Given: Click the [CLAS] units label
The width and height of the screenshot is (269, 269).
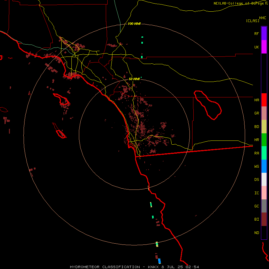Looking at the screenshot, I should point(253,21).
